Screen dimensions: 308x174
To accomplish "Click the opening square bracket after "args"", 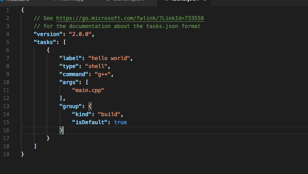I will (x=87, y=82).
